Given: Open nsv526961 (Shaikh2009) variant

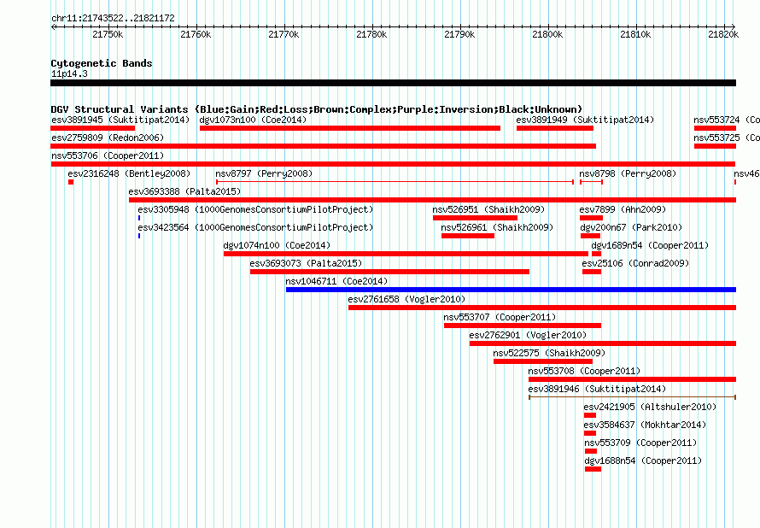Looking at the screenshot, I should pyautogui.click(x=468, y=236).
